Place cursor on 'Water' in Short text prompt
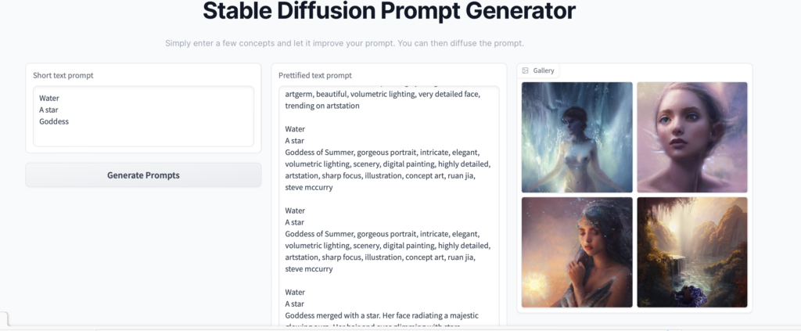The height and width of the screenshot is (331, 801). [49, 98]
